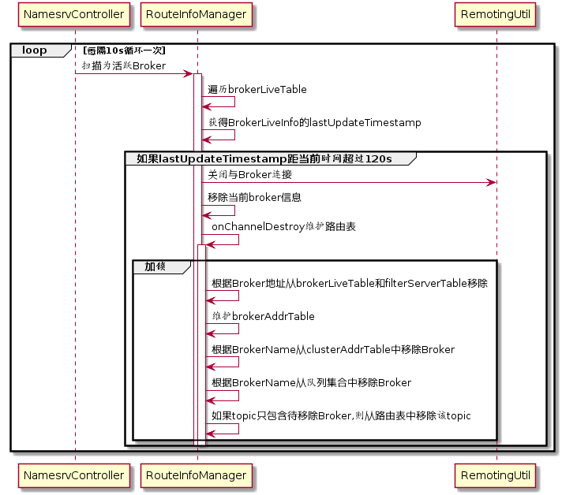The image size is (562, 495).
Task: Select the '加锁' group header label
Action: coord(155,266)
